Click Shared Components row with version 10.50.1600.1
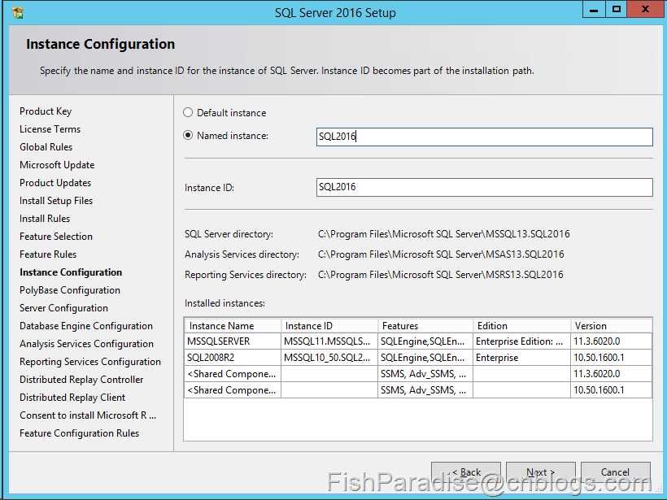The height and width of the screenshot is (500, 667). [418, 390]
